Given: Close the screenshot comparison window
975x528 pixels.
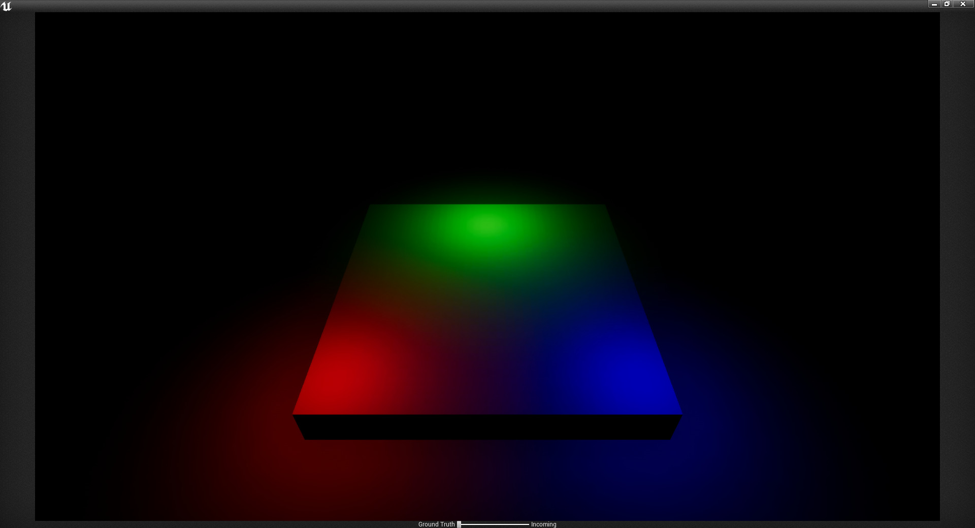Looking at the screenshot, I should click(963, 4).
